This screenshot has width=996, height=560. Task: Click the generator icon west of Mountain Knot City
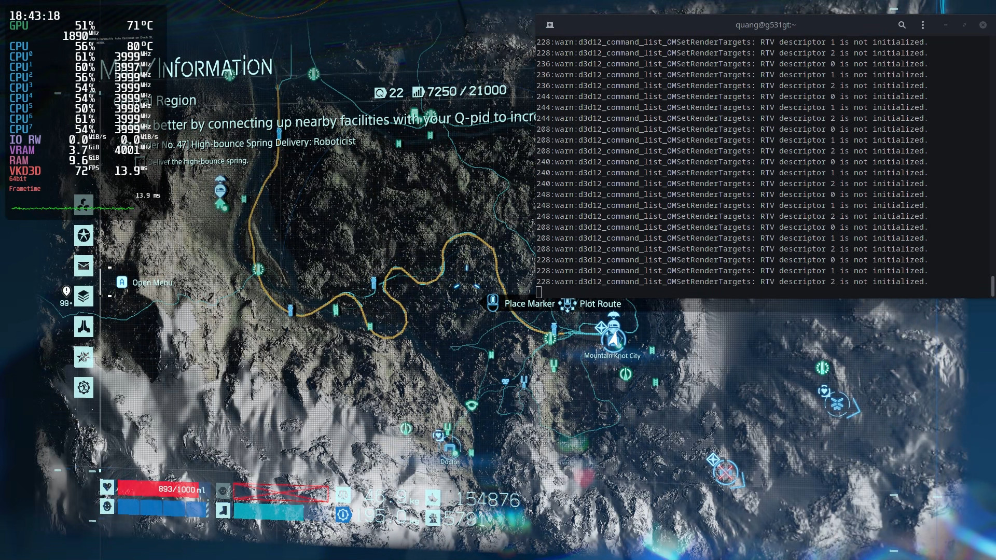[550, 339]
